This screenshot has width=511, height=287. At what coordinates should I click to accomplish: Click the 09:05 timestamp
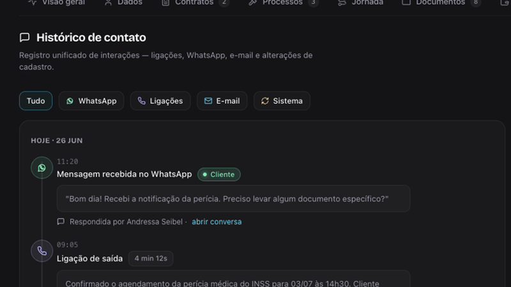coord(68,244)
